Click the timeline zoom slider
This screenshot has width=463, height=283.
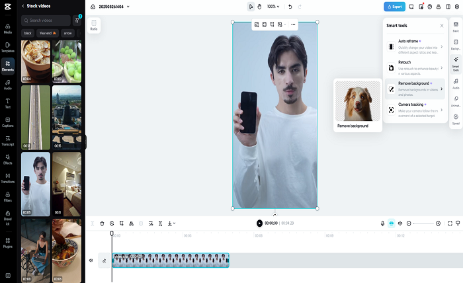(x=423, y=223)
